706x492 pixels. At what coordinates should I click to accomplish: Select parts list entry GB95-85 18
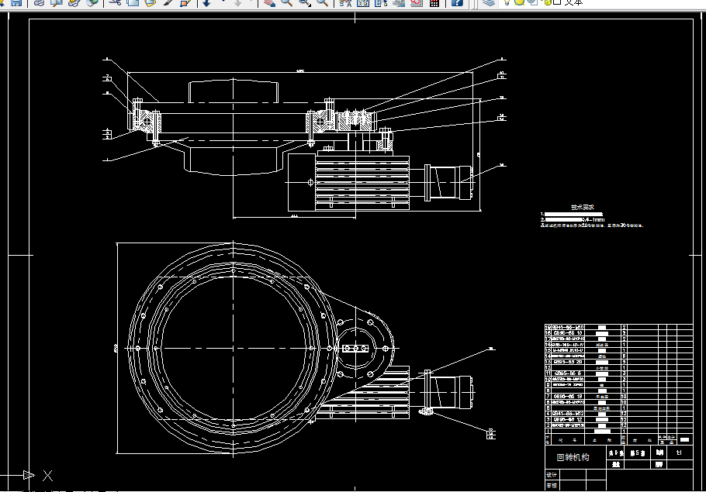coord(568,397)
